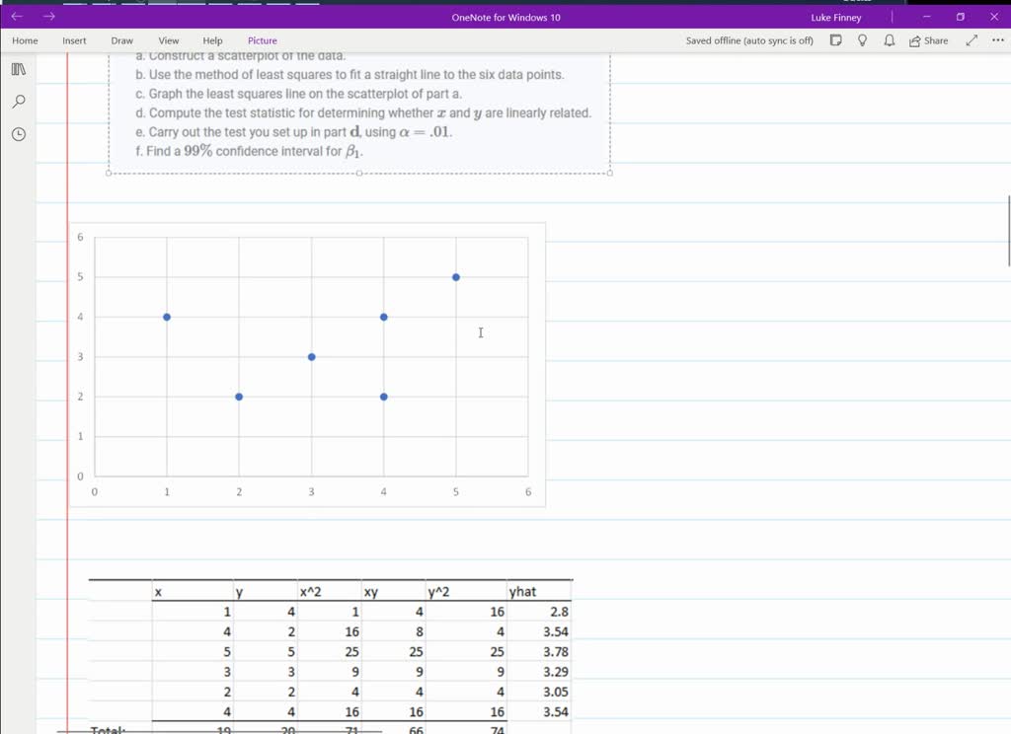
Task: Click the 'Saved offline' sync status text
Action: click(x=749, y=40)
